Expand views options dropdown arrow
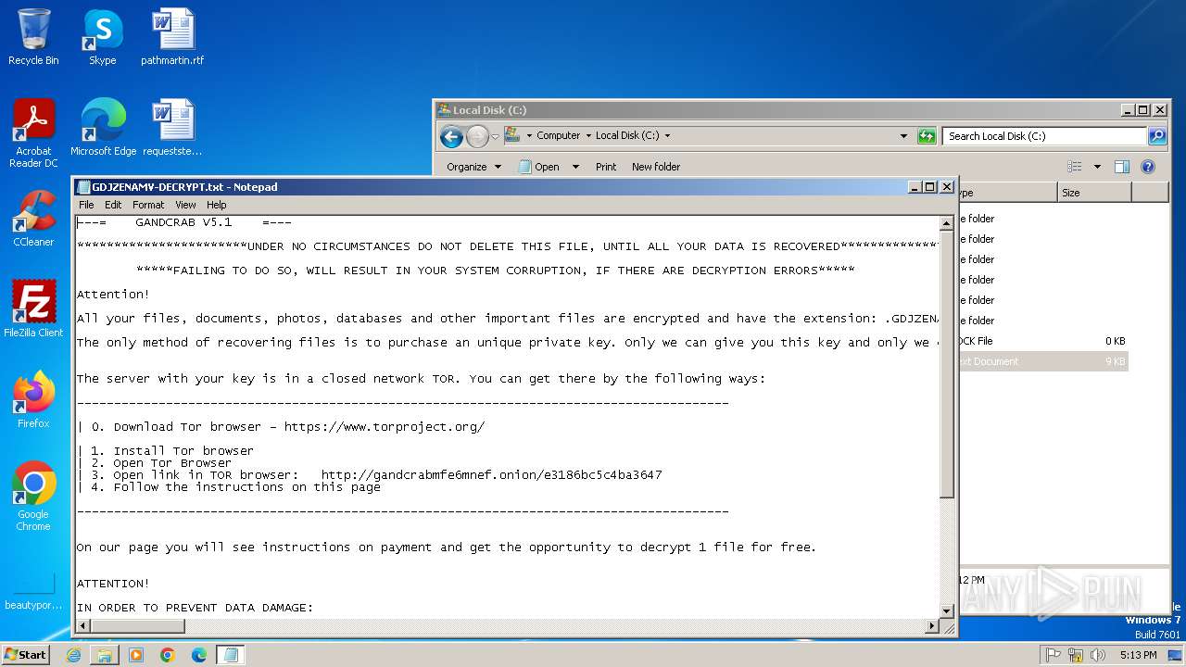1186x667 pixels. pos(1097,167)
